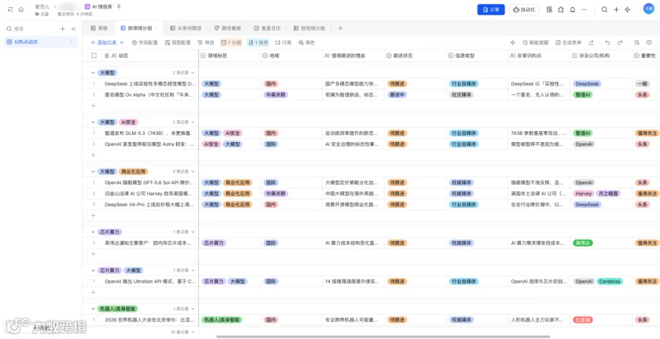This screenshot has height=339, width=660.
Task: Open the 行高 row height option
Action: pos(283,42)
